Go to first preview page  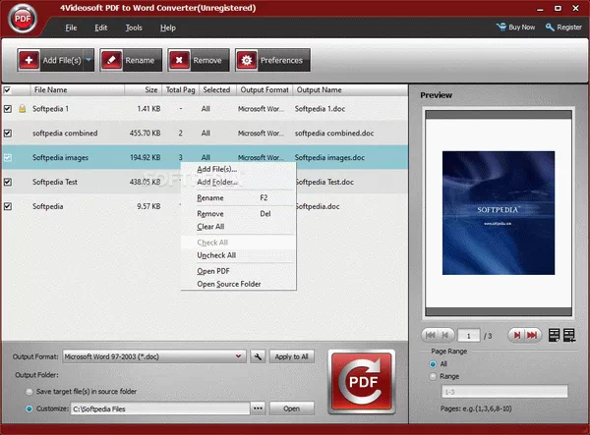[x=430, y=335]
